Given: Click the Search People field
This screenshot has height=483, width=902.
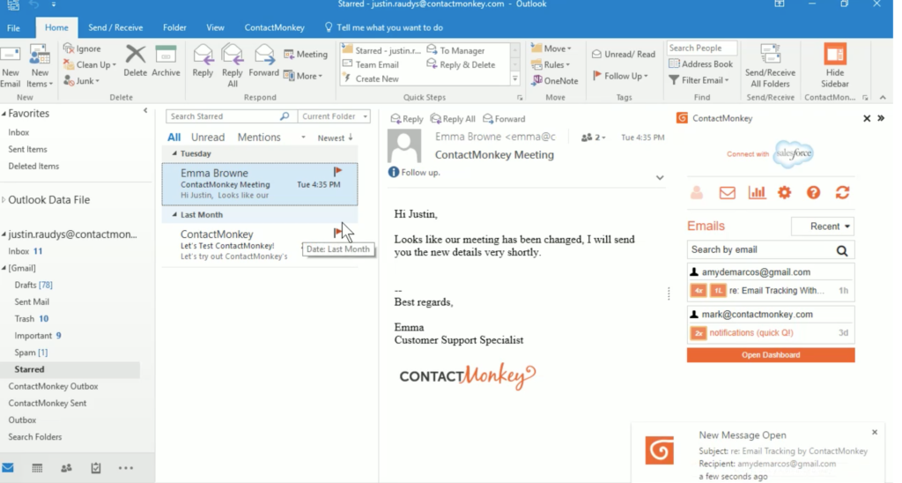Looking at the screenshot, I should 702,48.
